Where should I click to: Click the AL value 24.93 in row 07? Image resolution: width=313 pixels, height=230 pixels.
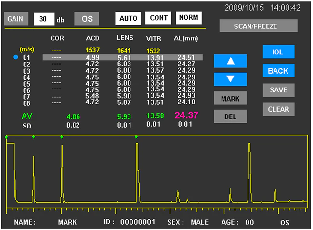coord(186,96)
